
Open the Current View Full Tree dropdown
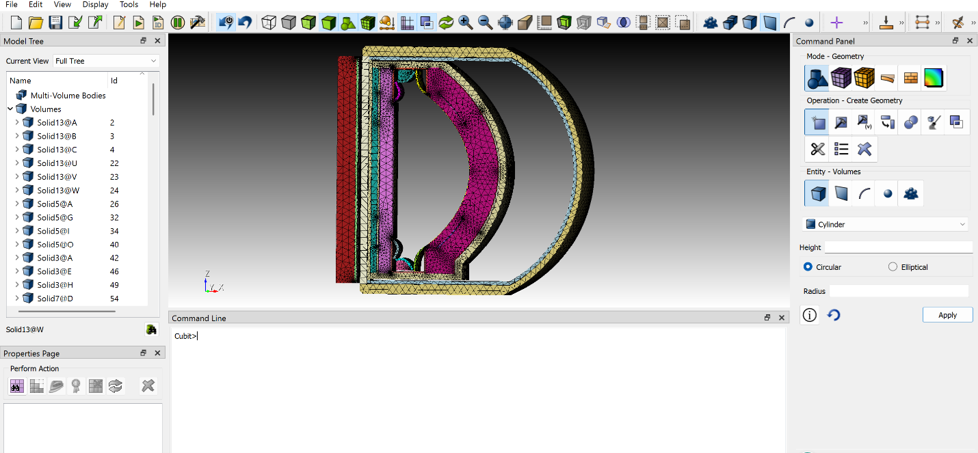click(x=106, y=61)
